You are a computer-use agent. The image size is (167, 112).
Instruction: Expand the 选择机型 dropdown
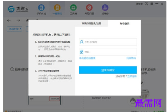[x=15, y=29]
